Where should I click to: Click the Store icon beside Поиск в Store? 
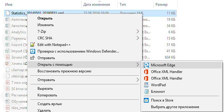146,100
